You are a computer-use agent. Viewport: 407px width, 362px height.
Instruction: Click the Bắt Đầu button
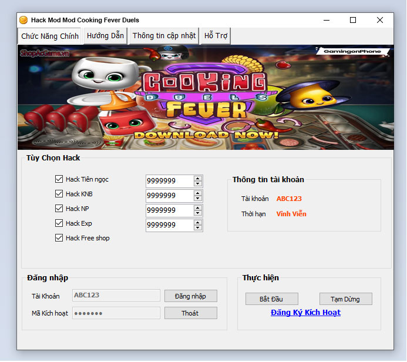(272, 299)
